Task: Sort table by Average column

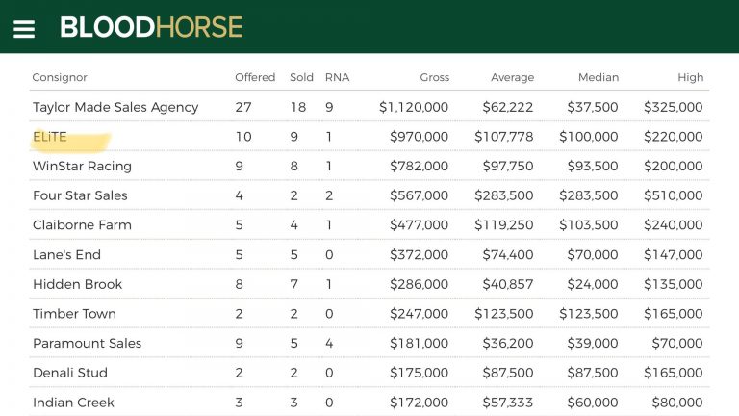Action: pos(512,77)
